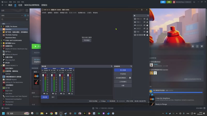Open 01 - System channel dropdown arrow

tap(49, 70)
